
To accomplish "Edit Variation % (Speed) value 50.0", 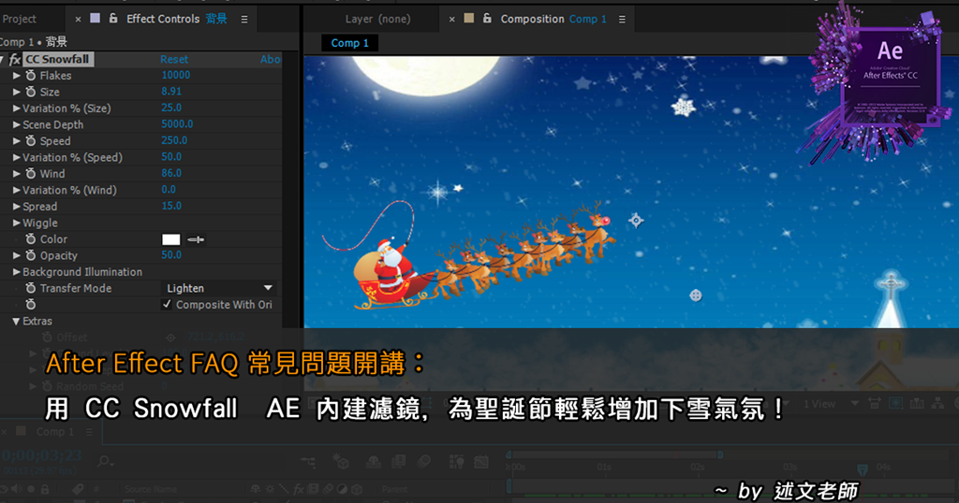I will point(171,157).
